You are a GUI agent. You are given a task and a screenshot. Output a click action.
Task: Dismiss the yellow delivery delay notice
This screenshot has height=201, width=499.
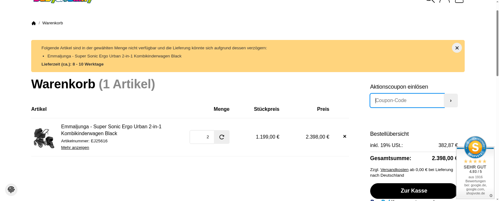coord(457,48)
